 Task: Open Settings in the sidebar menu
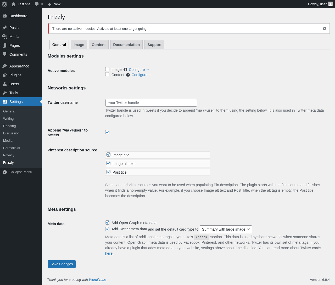pyautogui.click(x=21, y=102)
